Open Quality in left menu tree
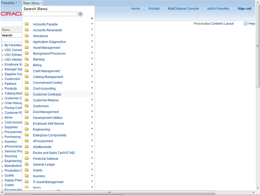Viewport: 260px width, 195px height. [x=9, y=175]
